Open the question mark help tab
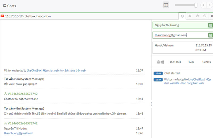This screenshot has height=138, width=213. coord(197,16)
